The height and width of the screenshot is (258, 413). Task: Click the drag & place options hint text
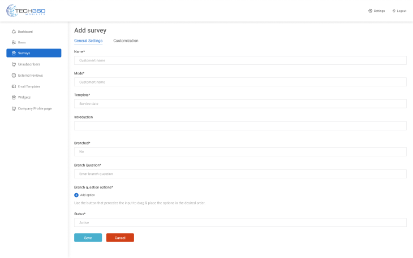pos(140,203)
